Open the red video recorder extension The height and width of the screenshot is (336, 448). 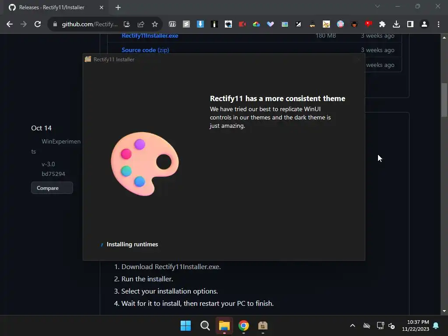[242, 24]
